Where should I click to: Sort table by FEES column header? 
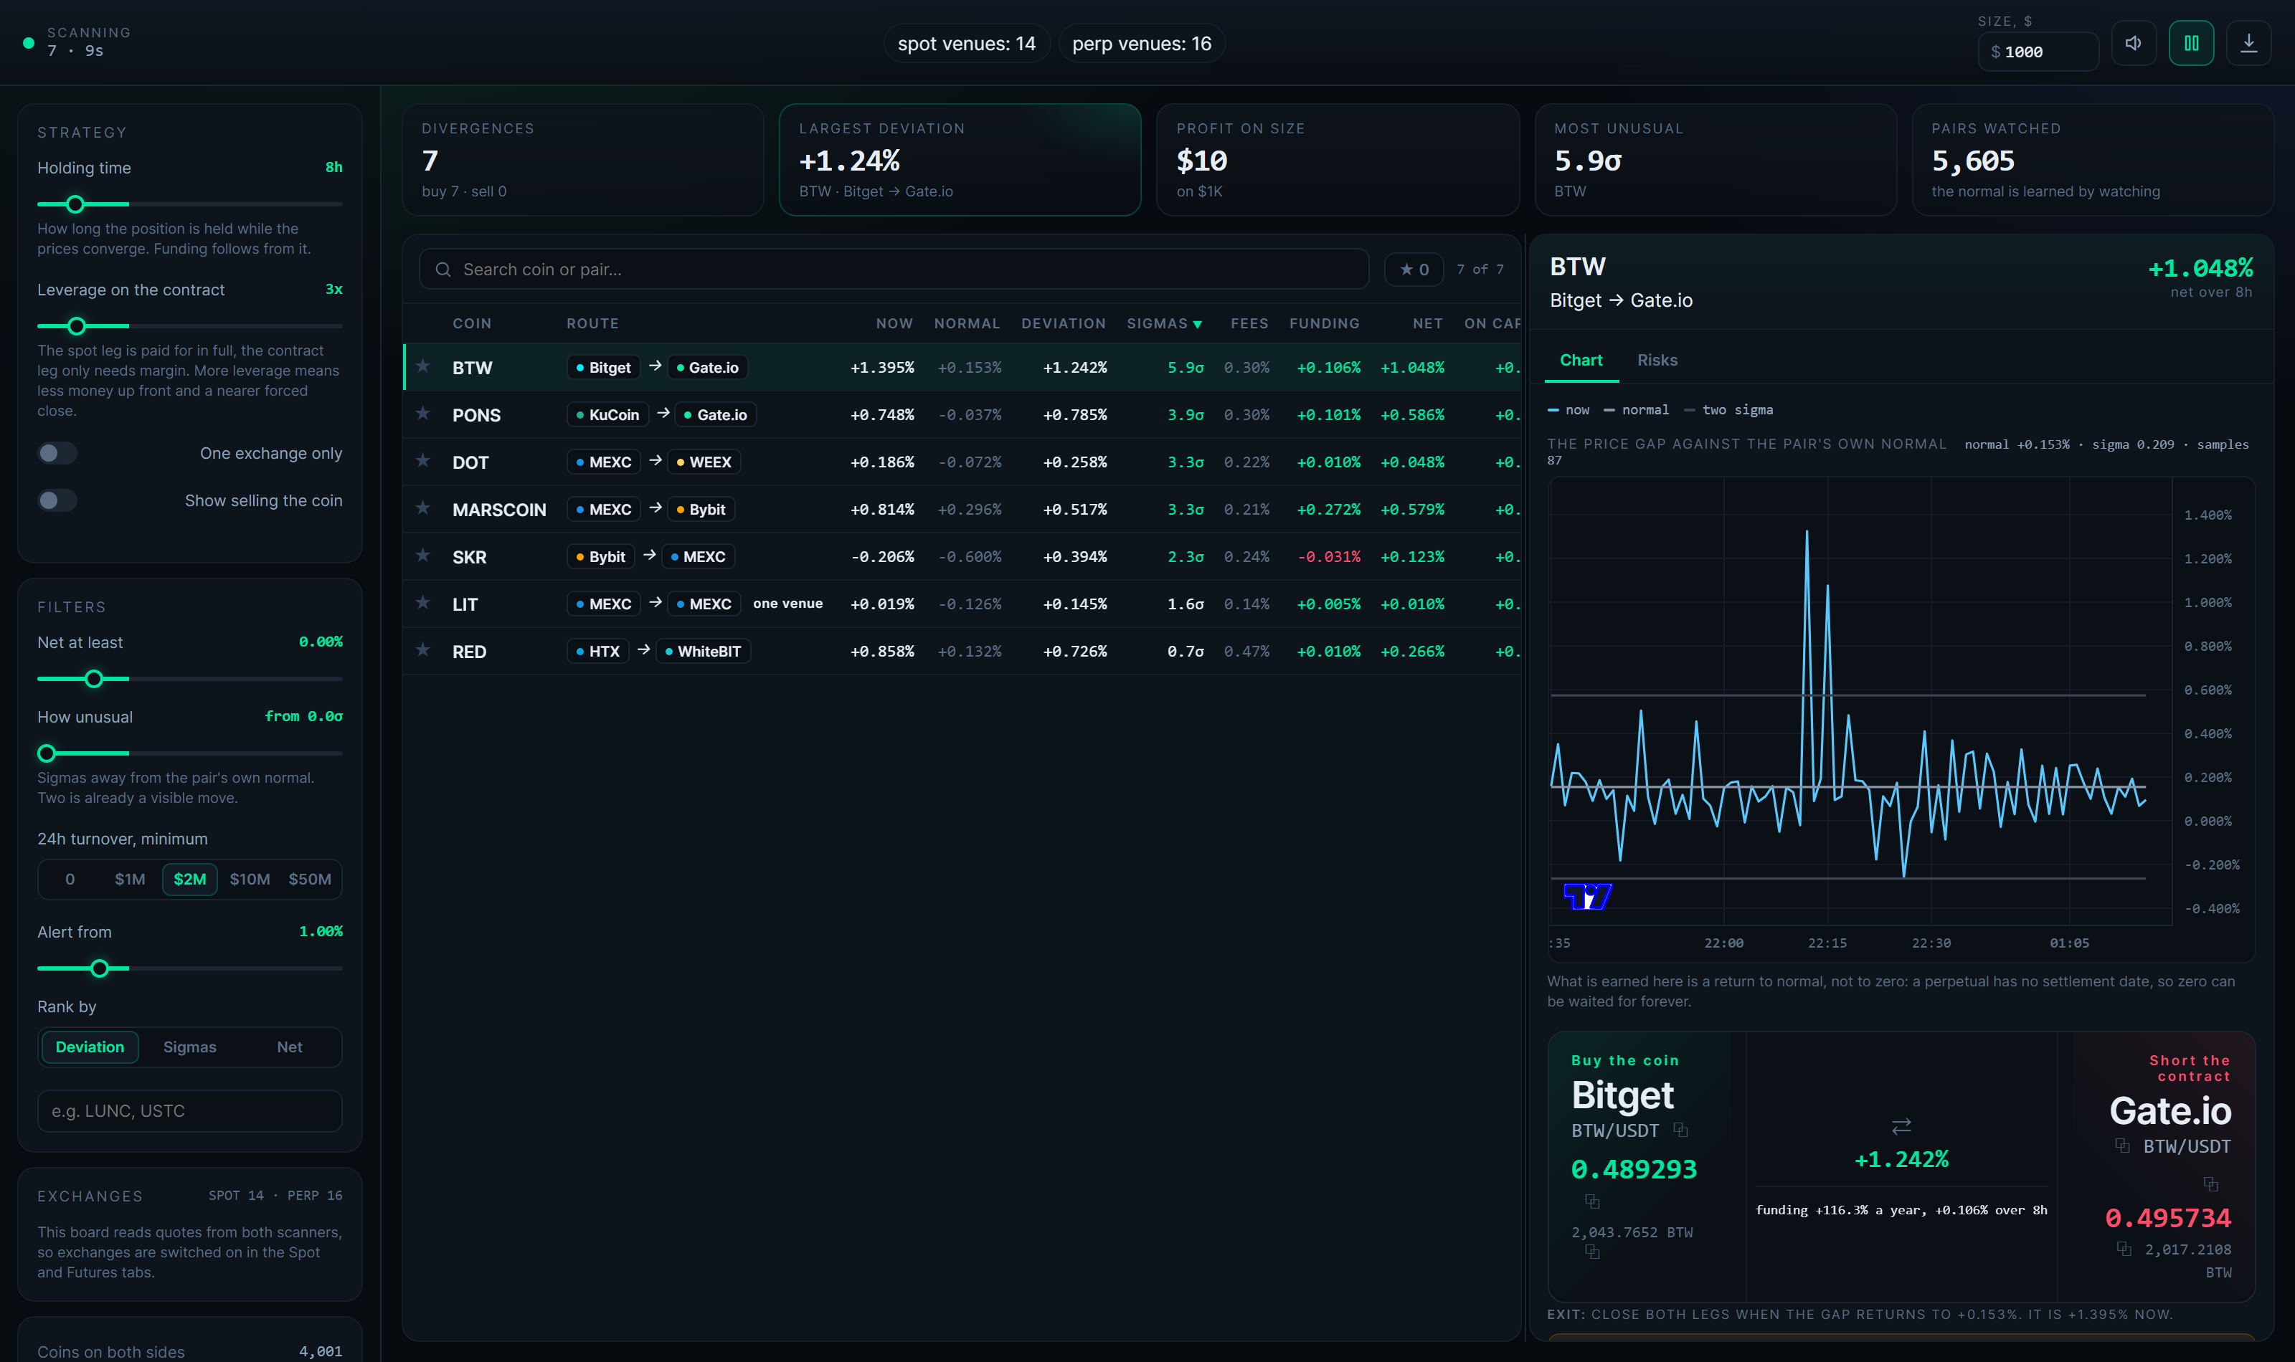coord(1249,324)
